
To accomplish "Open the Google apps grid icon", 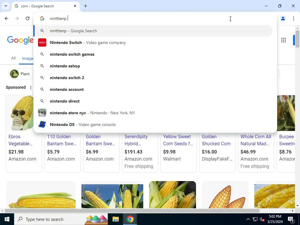I will pos(284,40).
